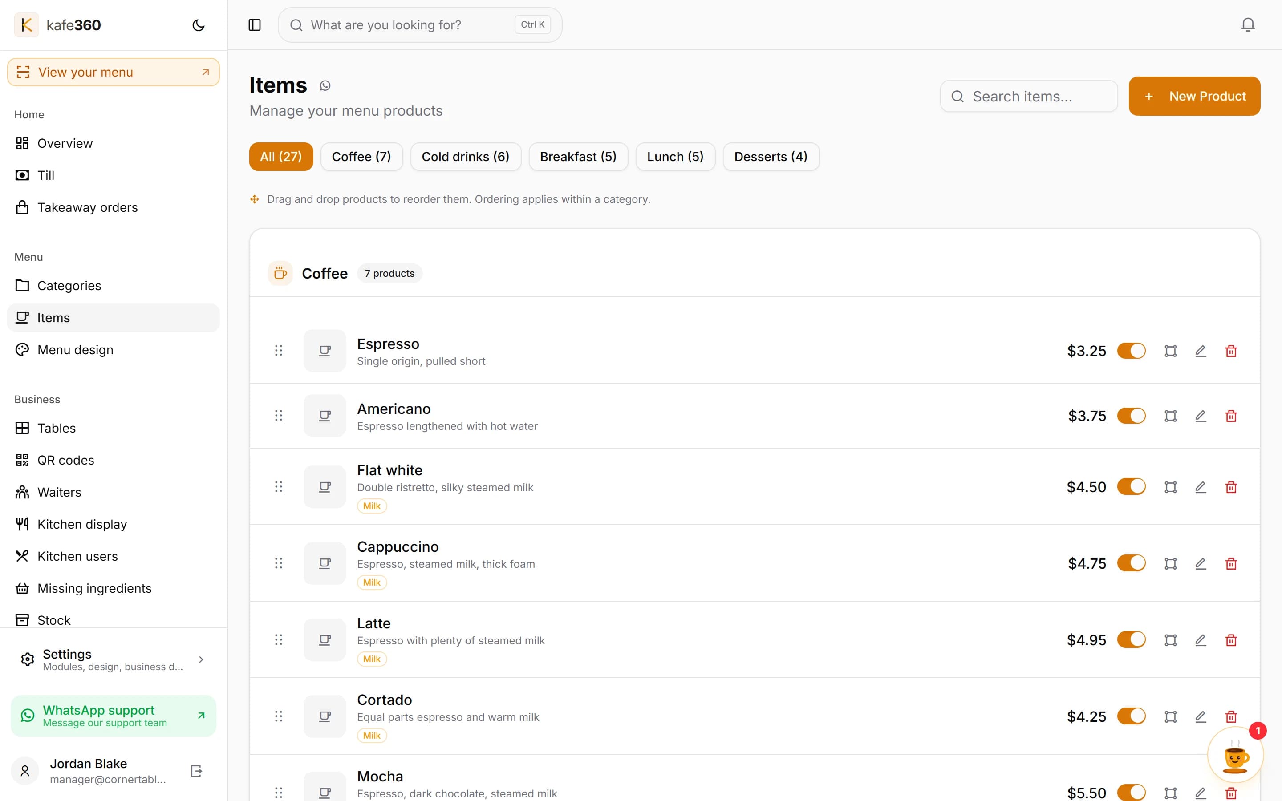This screenshot has height=801, width=1282.
Task: Expand Settings with the chevron arrow
Action: click(201, 659)
